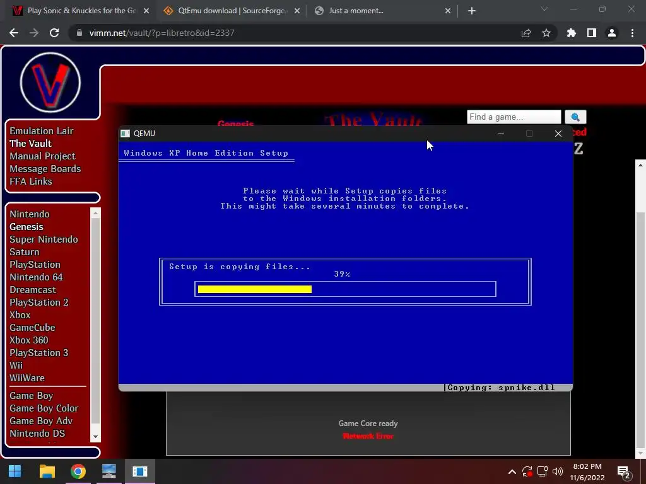Select PlayStation in the console list
Viewport: 646px width, 484px height.
pyautogui.click(x=35, y=265)
